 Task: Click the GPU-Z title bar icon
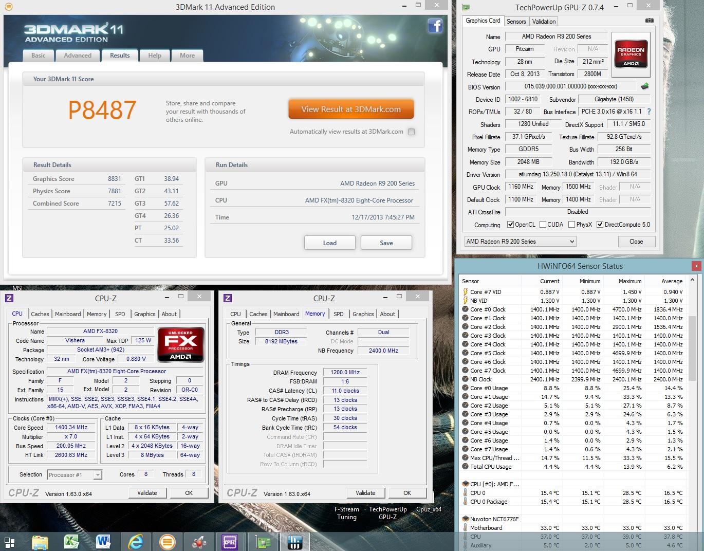click(x=466, y=7)
